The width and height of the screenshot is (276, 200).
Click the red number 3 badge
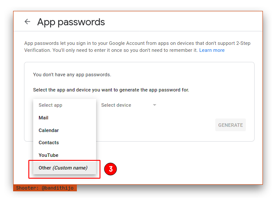point(111,169)
